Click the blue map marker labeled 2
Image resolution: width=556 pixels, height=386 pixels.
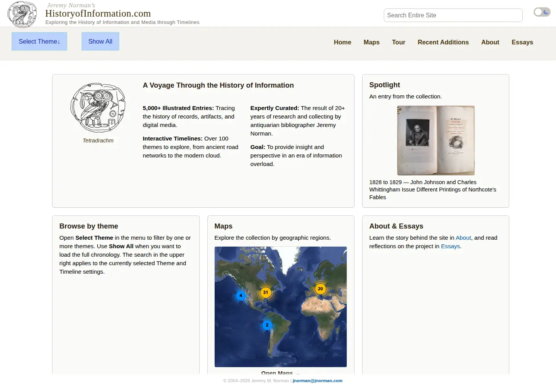[x=267, y=325]
